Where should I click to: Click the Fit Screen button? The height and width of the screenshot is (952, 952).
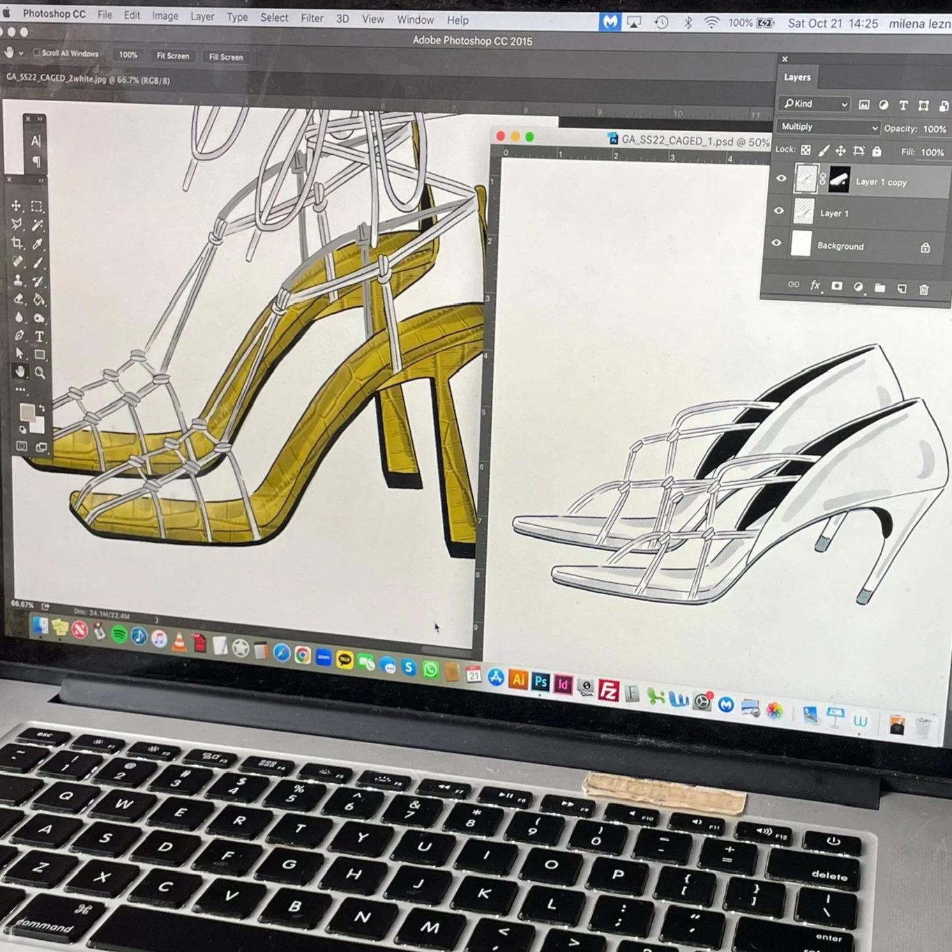point(172,56)
